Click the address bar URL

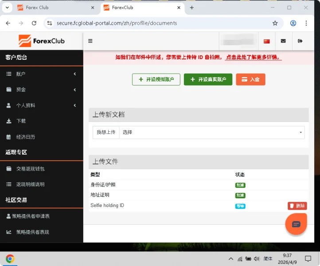coord(117,23)
